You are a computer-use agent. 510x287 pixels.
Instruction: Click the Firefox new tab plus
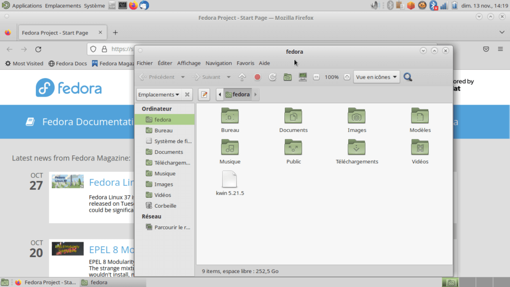tap(115, 32)
